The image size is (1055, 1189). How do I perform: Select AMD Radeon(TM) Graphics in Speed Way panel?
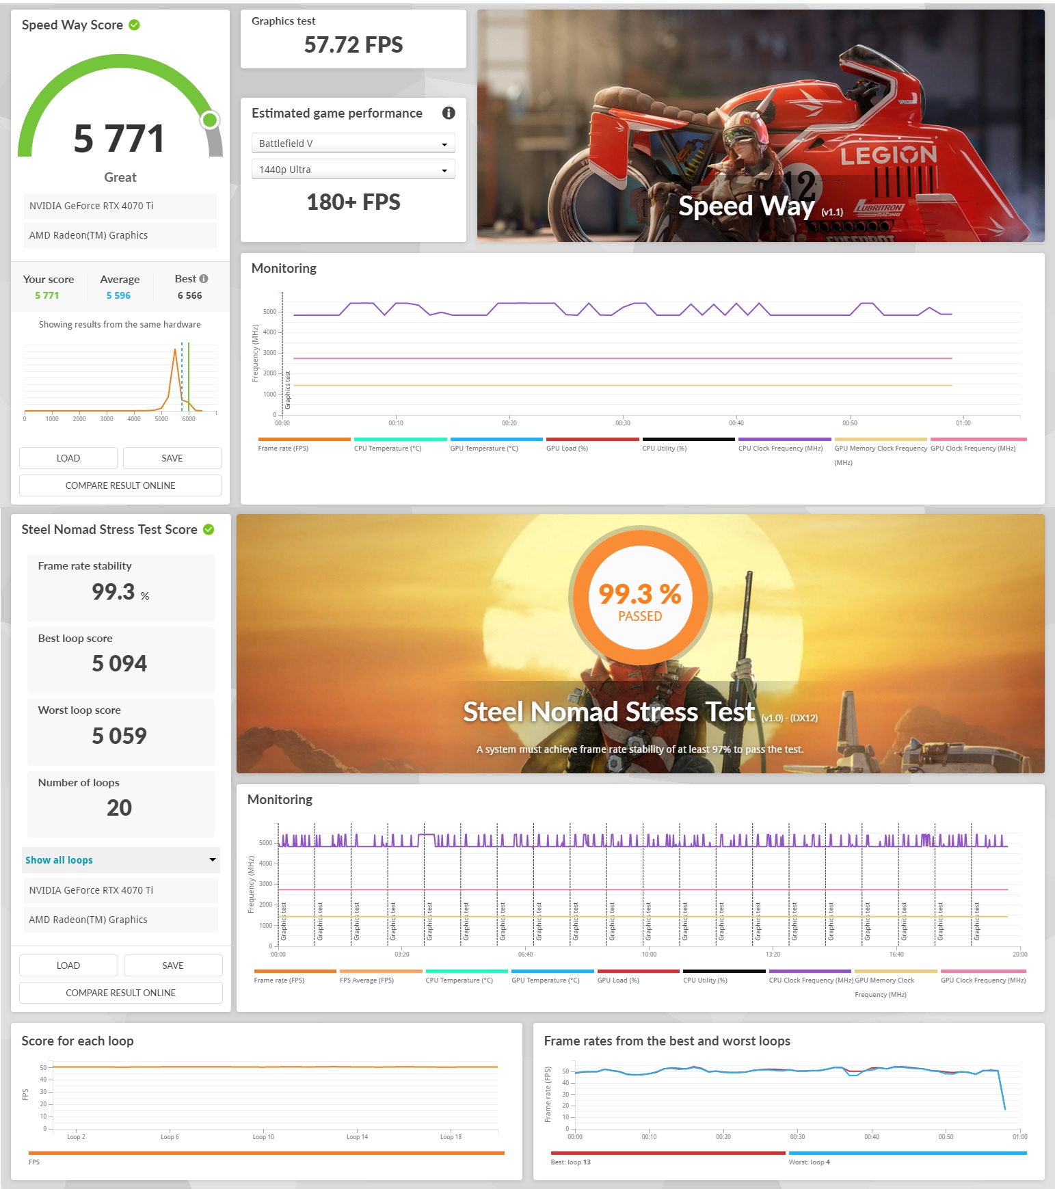coord(120,235)
